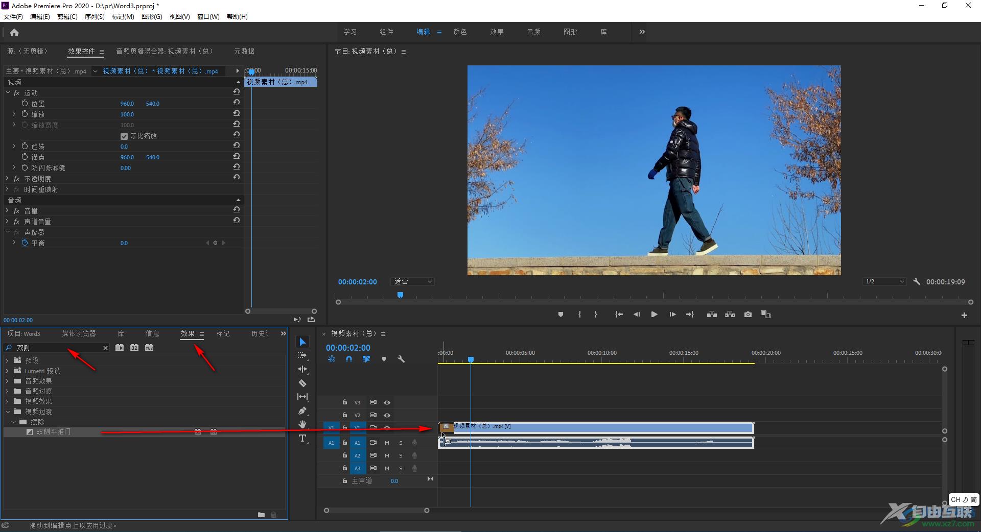Go to Out point
981x532 pixels.
tap(690, 315)
